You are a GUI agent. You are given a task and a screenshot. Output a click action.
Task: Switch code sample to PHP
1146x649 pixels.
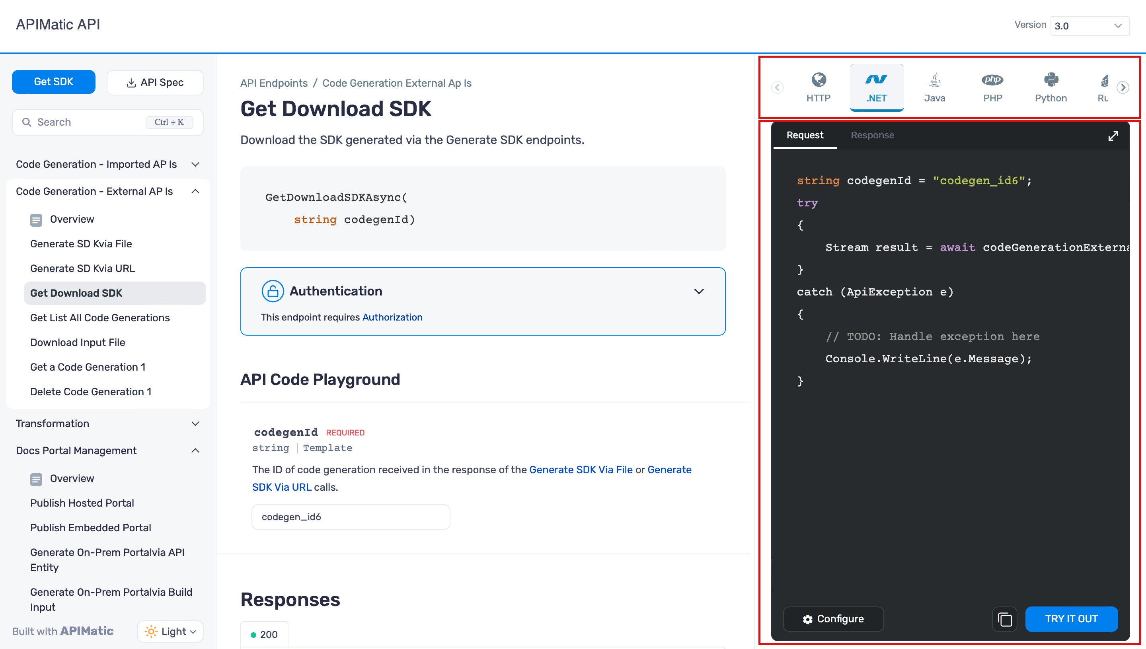point(993,87)
